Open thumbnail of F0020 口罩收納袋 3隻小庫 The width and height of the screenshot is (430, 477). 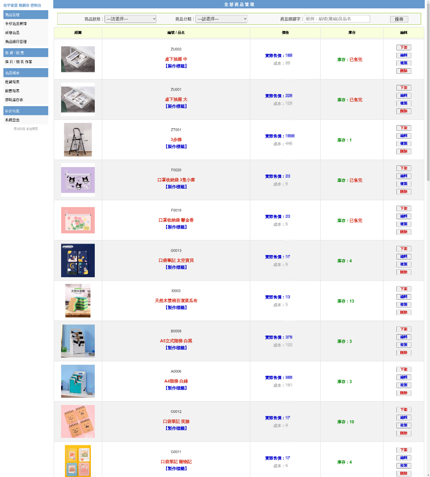(x=77, y=180)
